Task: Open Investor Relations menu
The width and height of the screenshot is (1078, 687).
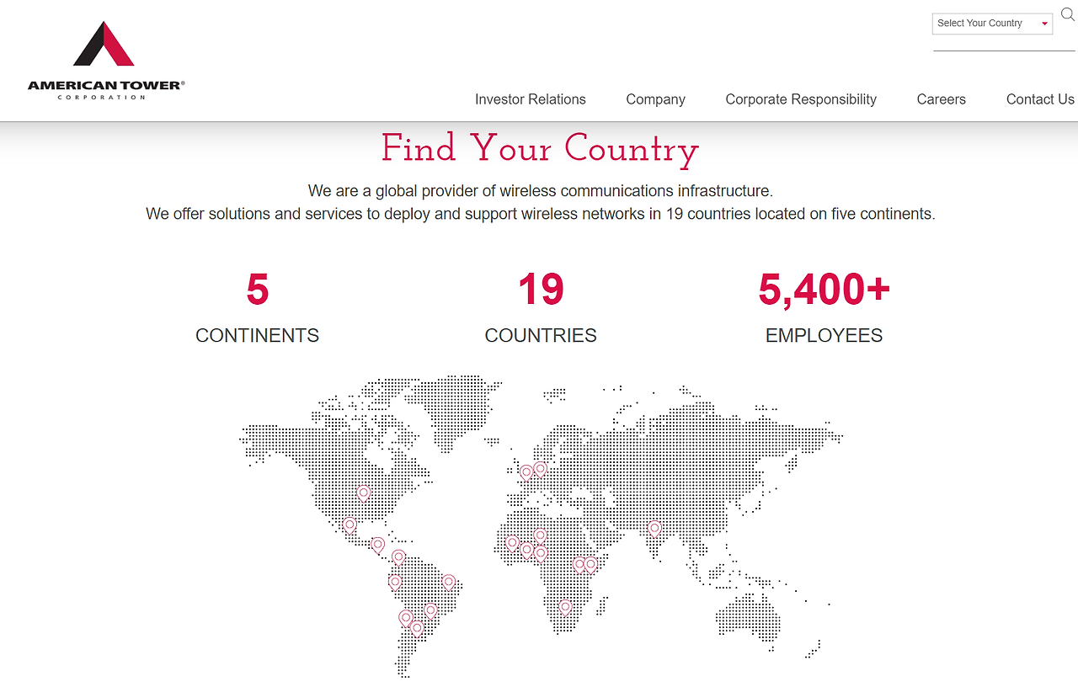Action: (531, 99)
